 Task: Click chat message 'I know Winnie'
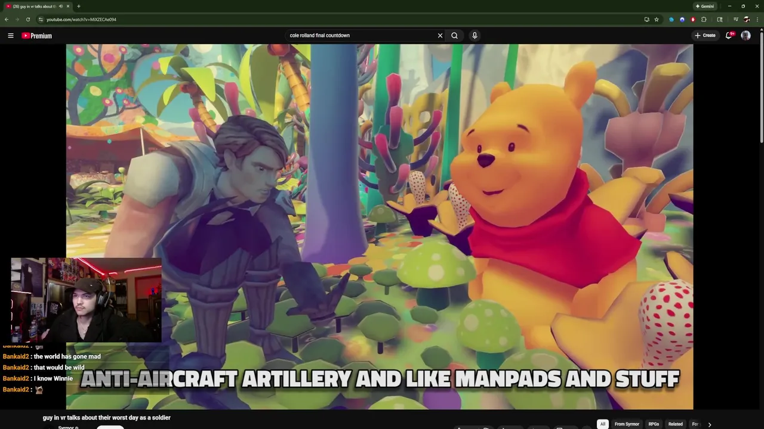[53, 378]
